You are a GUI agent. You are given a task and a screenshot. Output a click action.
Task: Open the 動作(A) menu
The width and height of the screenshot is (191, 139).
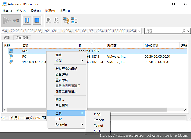pos(21,11)
